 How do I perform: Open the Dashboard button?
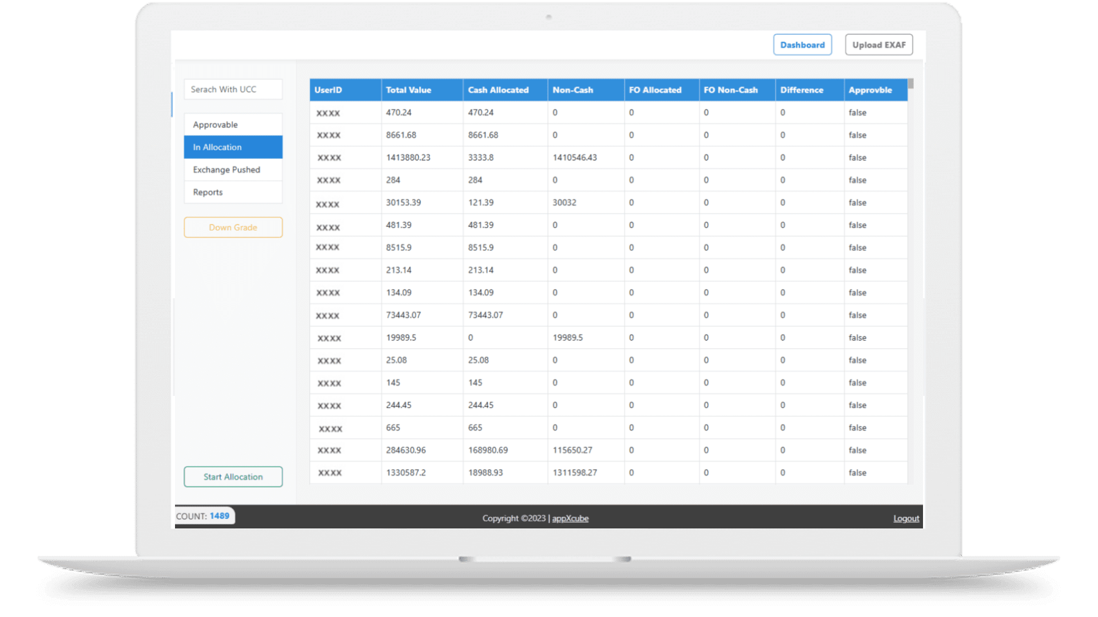tap(802, 45)
